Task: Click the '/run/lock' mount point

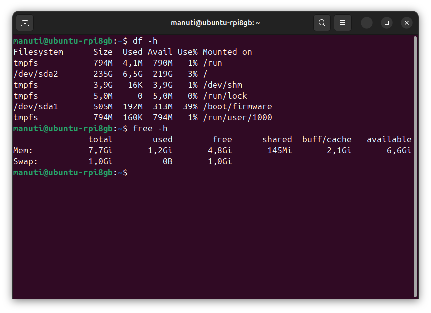Action: [225, 96]
